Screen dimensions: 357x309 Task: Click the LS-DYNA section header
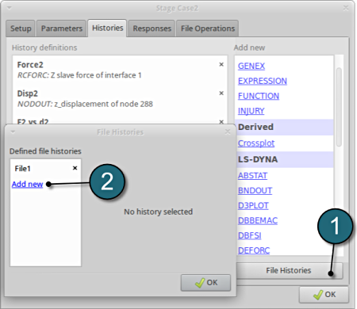[284, 159]
